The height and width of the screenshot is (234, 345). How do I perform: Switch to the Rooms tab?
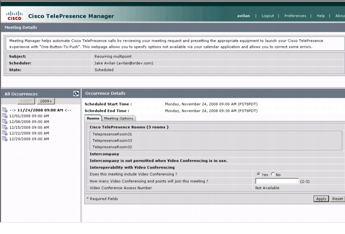93,118
